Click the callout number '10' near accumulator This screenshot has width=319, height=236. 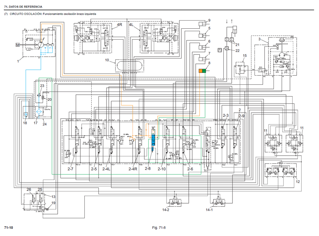click(x=107, y=60)
